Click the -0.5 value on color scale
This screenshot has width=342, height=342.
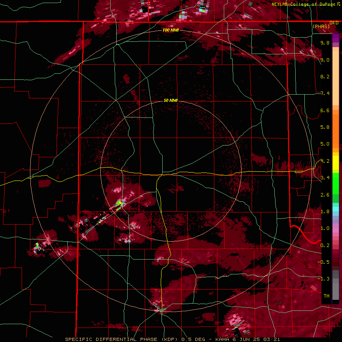pos(323,262)
